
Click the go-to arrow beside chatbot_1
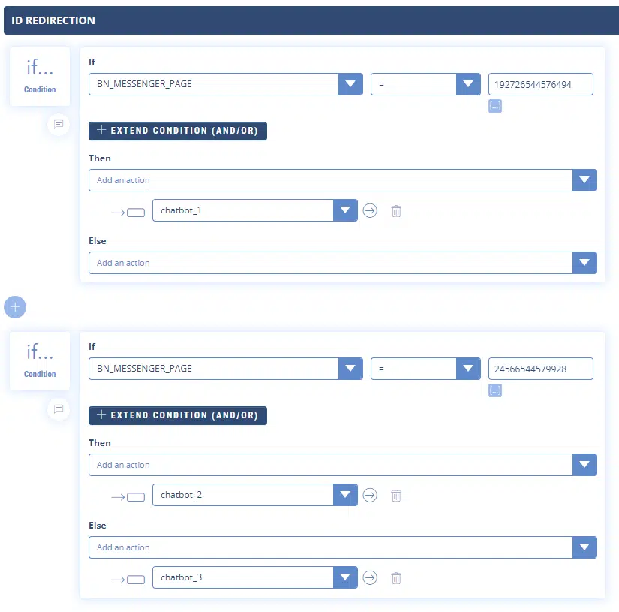[370, 211]
